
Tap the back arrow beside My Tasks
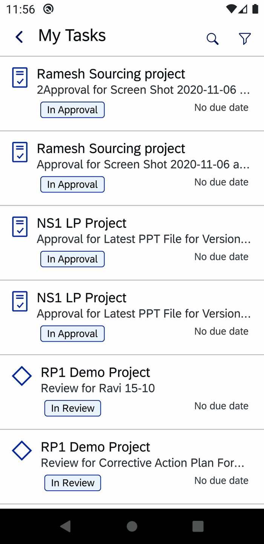pos(19,37)
